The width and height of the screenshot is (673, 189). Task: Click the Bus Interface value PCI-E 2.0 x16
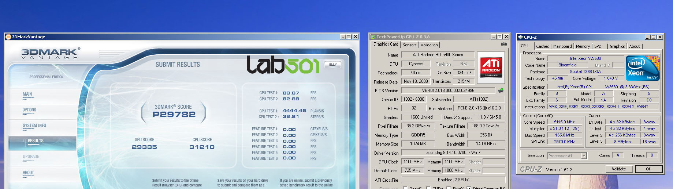point(479,108)
